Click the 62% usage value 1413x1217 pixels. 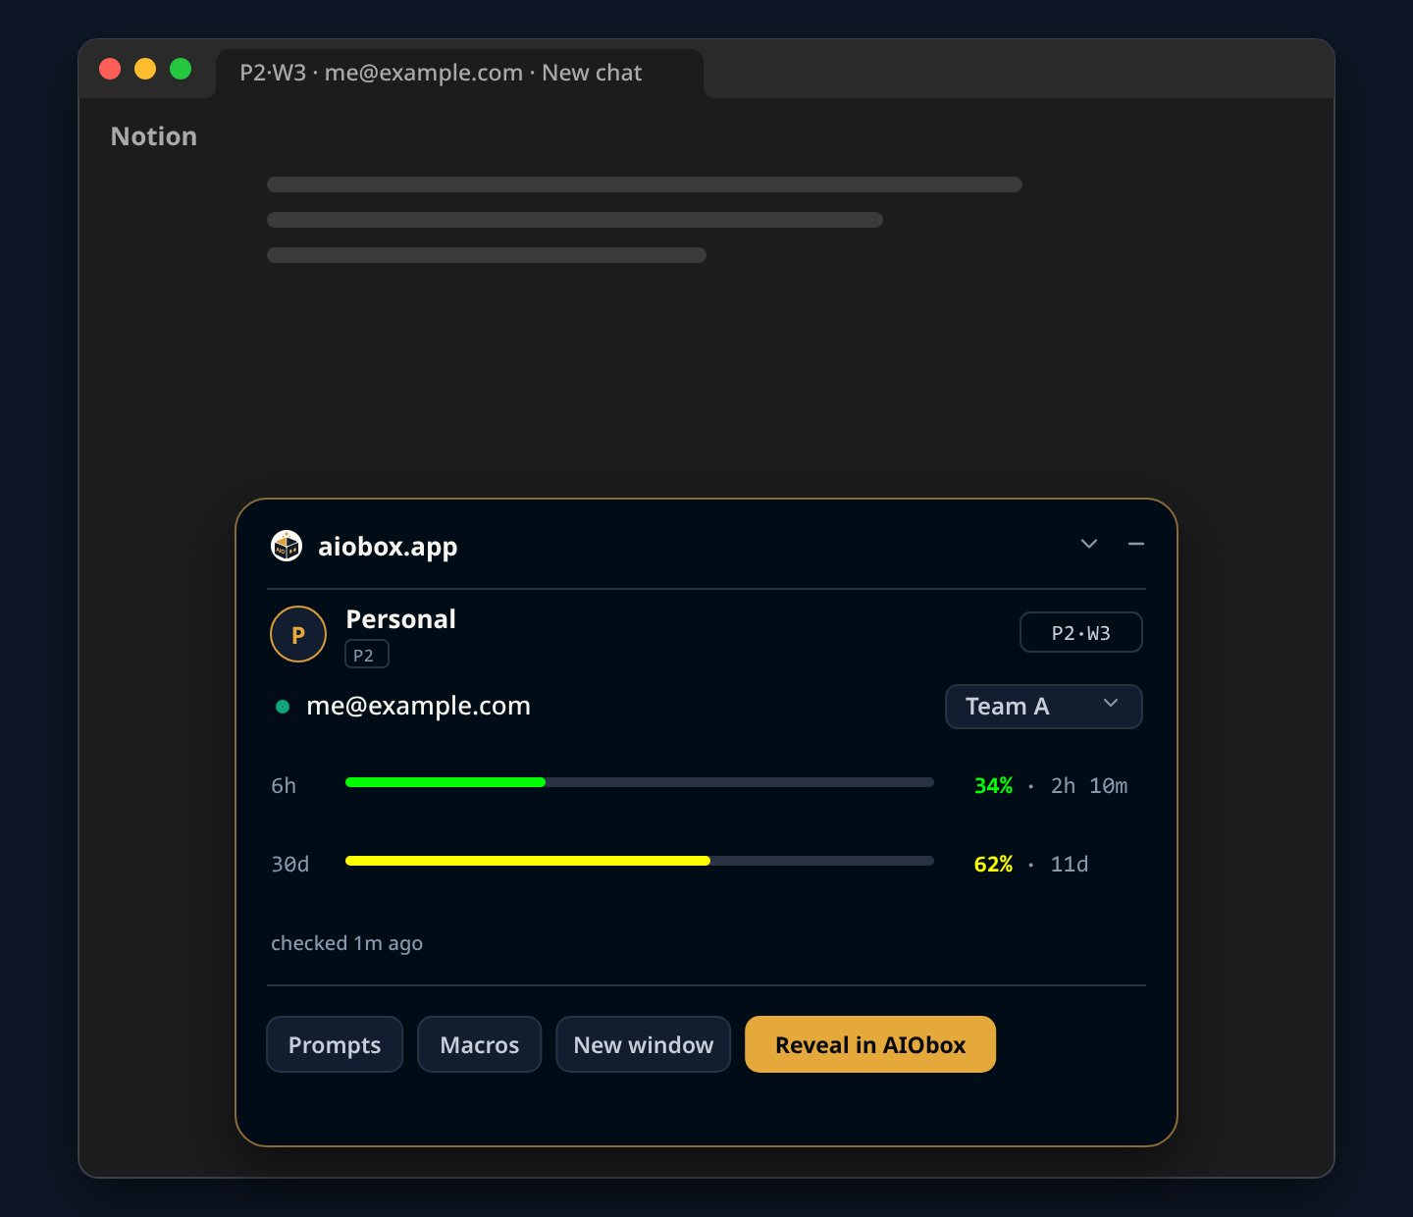[993, 864]
